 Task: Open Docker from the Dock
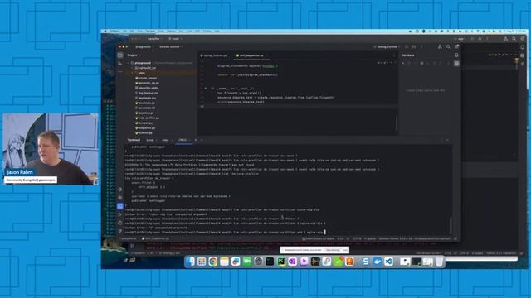[378, 262]
